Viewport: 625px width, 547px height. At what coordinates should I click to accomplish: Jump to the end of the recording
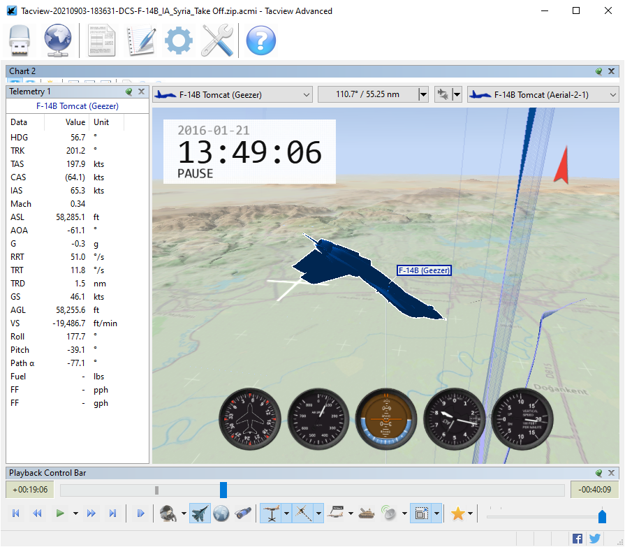113,513
